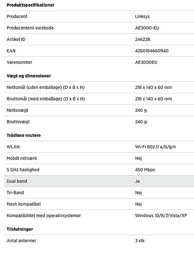Click the Tilslutninger section heading
194x253 pixels.
click(20, 229)
